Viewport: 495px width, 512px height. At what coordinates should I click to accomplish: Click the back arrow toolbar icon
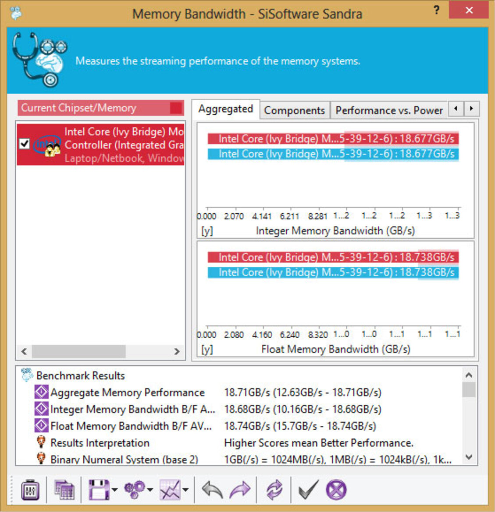[213, 490]
